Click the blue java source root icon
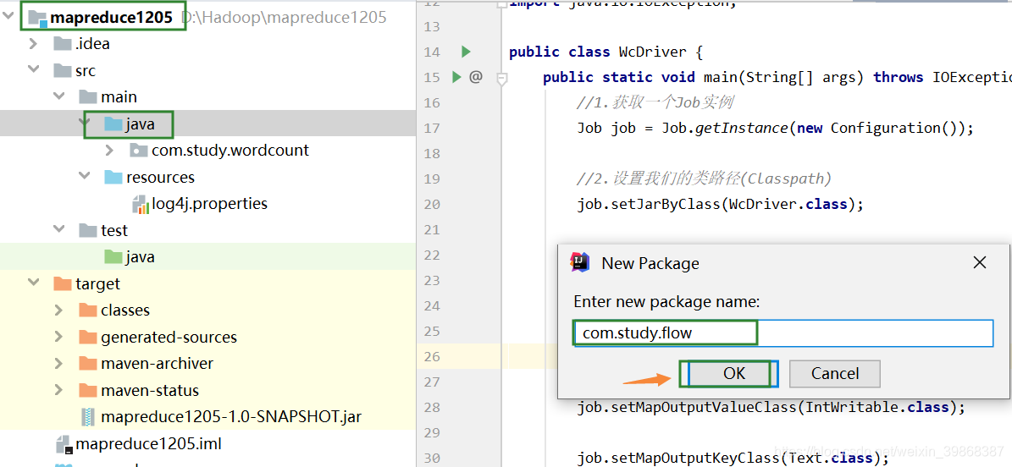Screen dimensions: 1012x467 click(113, 124)
